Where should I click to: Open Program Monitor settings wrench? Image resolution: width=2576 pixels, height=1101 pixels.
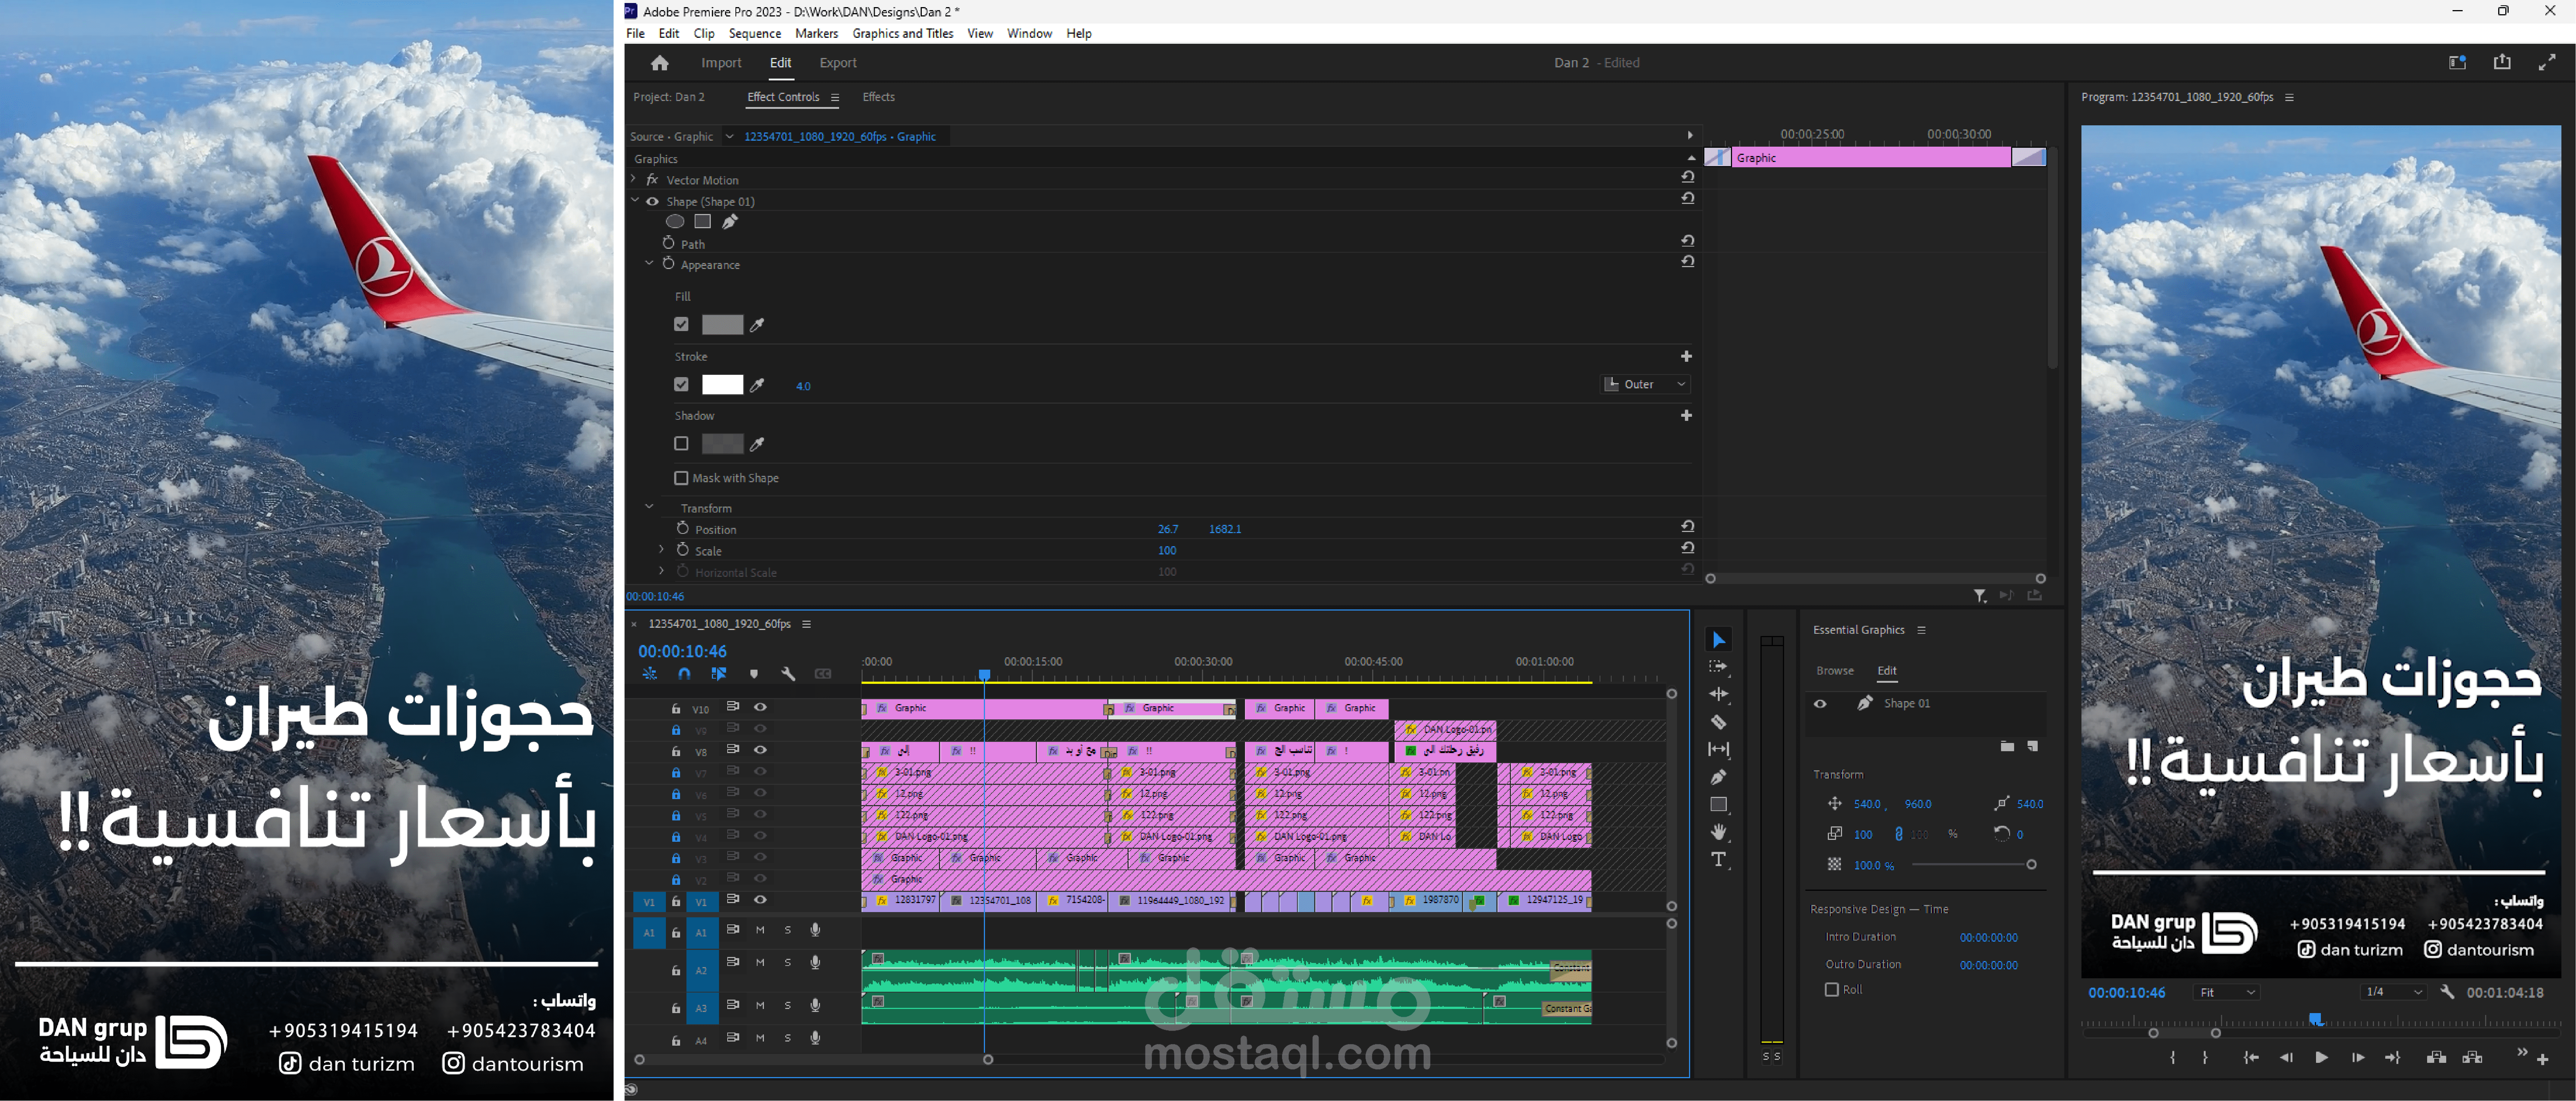[2447, 992]
